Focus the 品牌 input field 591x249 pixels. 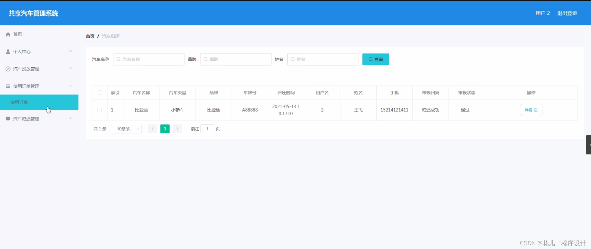[236, 59]
